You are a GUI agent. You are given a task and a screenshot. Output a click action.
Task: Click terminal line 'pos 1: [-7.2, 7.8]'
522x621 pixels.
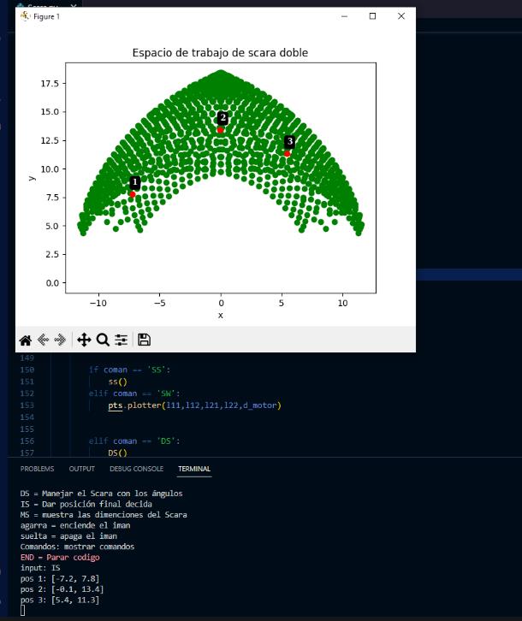coord(60,578)
